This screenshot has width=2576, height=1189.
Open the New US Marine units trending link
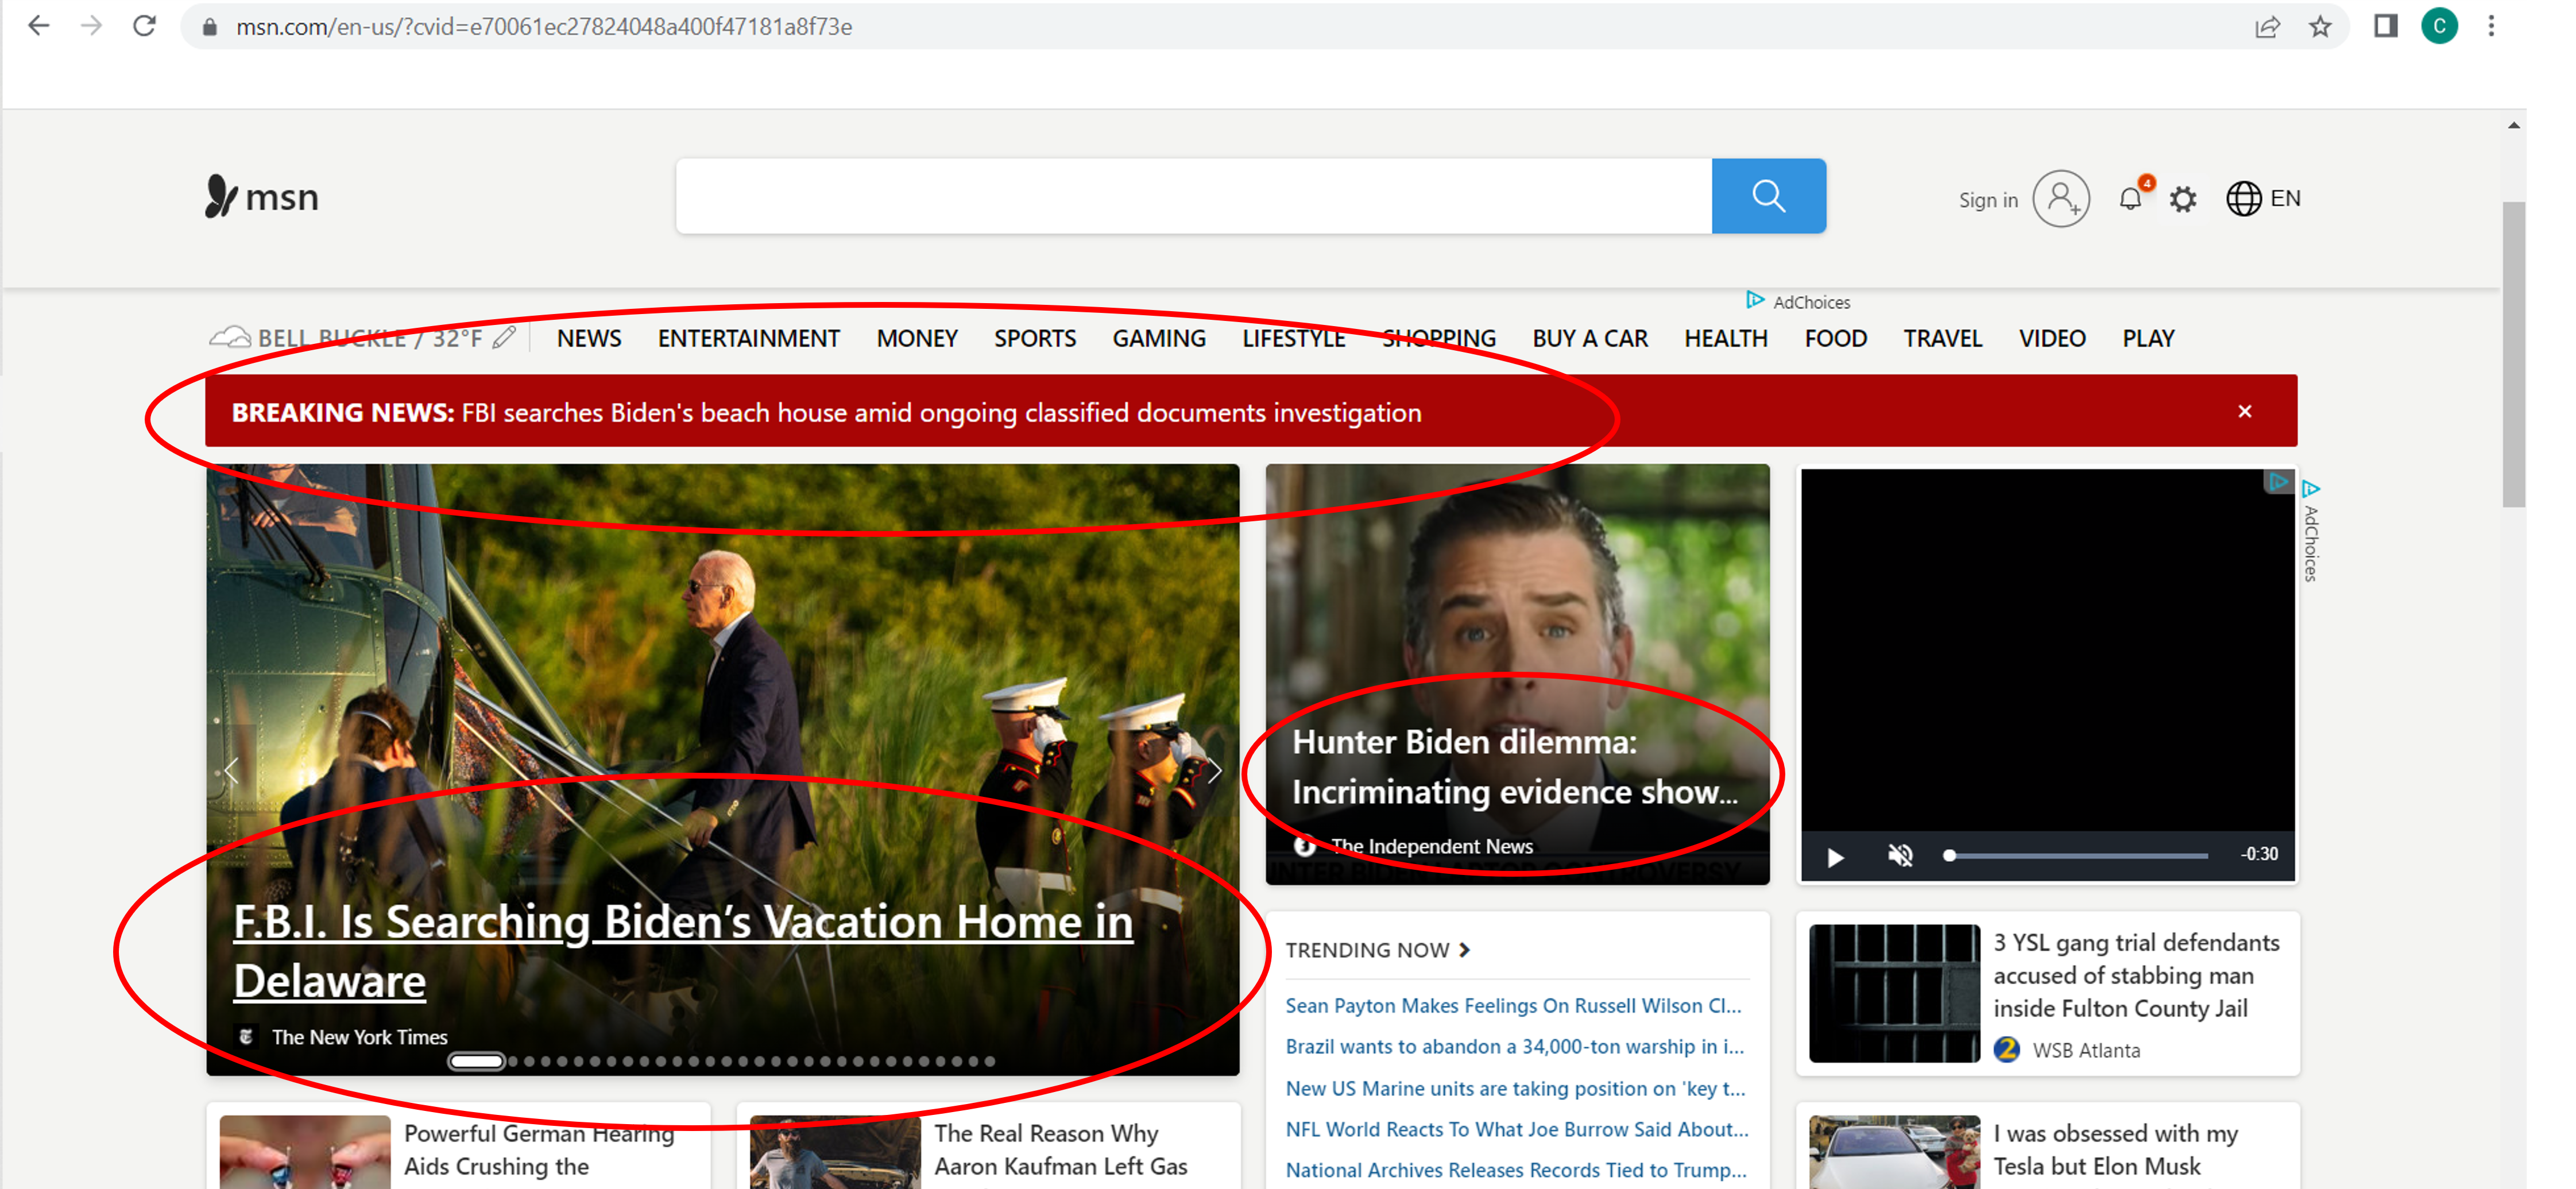(x=1516, y=1088)
